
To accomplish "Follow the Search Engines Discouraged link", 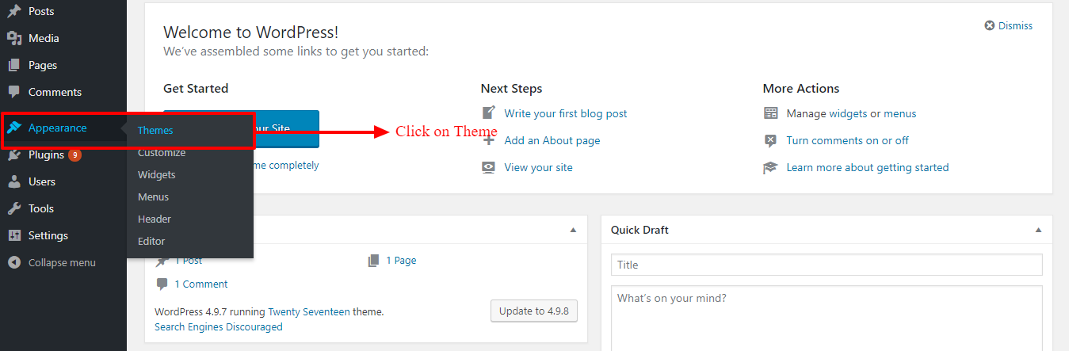I will point(219,326).
